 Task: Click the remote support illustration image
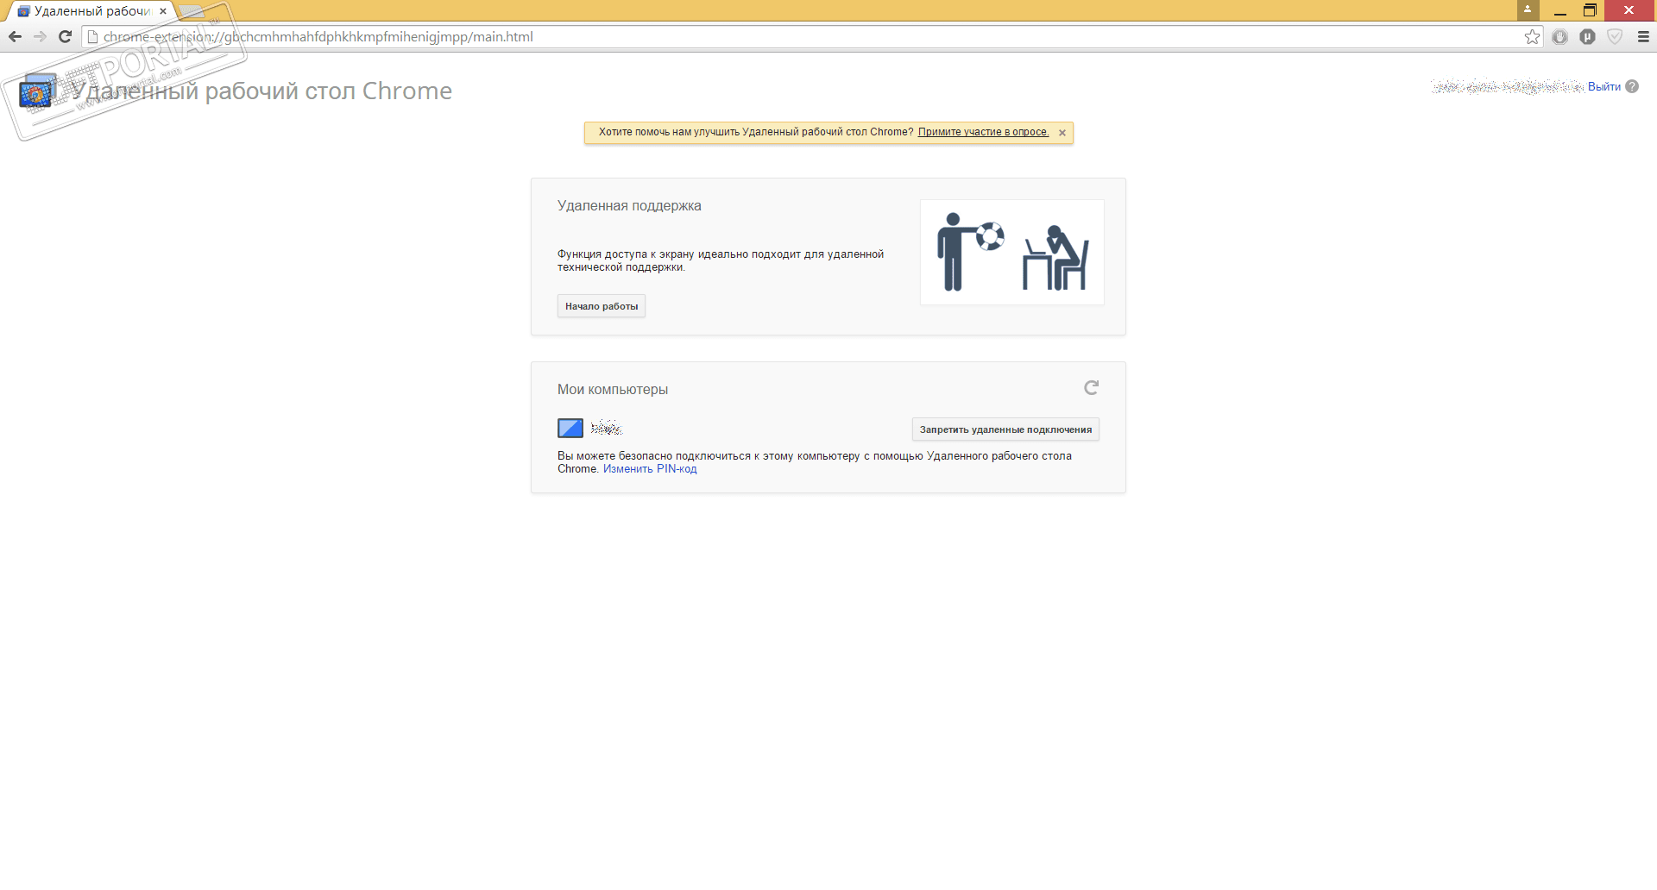point(1012,252)
